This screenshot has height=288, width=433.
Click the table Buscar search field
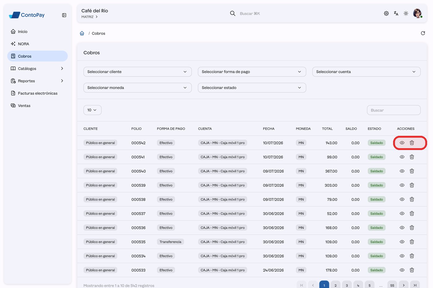(394, 110)
